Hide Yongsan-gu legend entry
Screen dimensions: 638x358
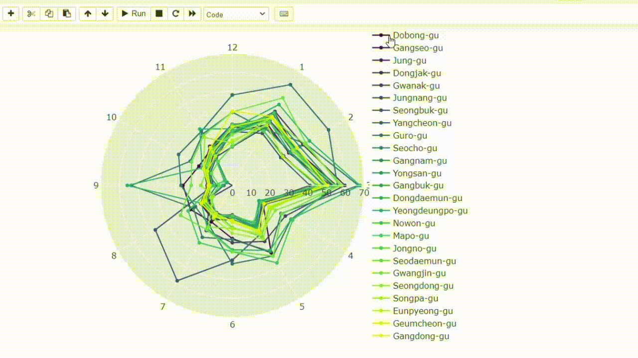407,173
